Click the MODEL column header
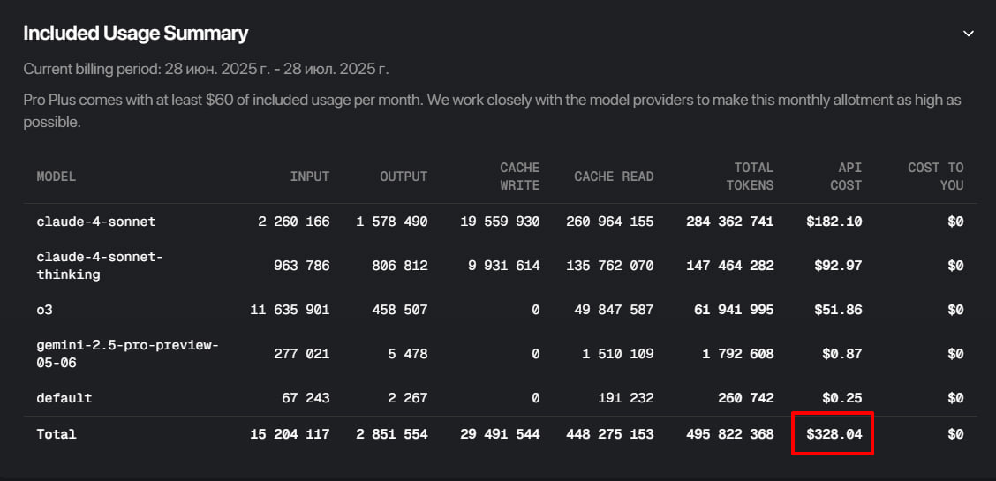Image resolution: width=996 pixels, height=481 pixels. tap(57, 177)
